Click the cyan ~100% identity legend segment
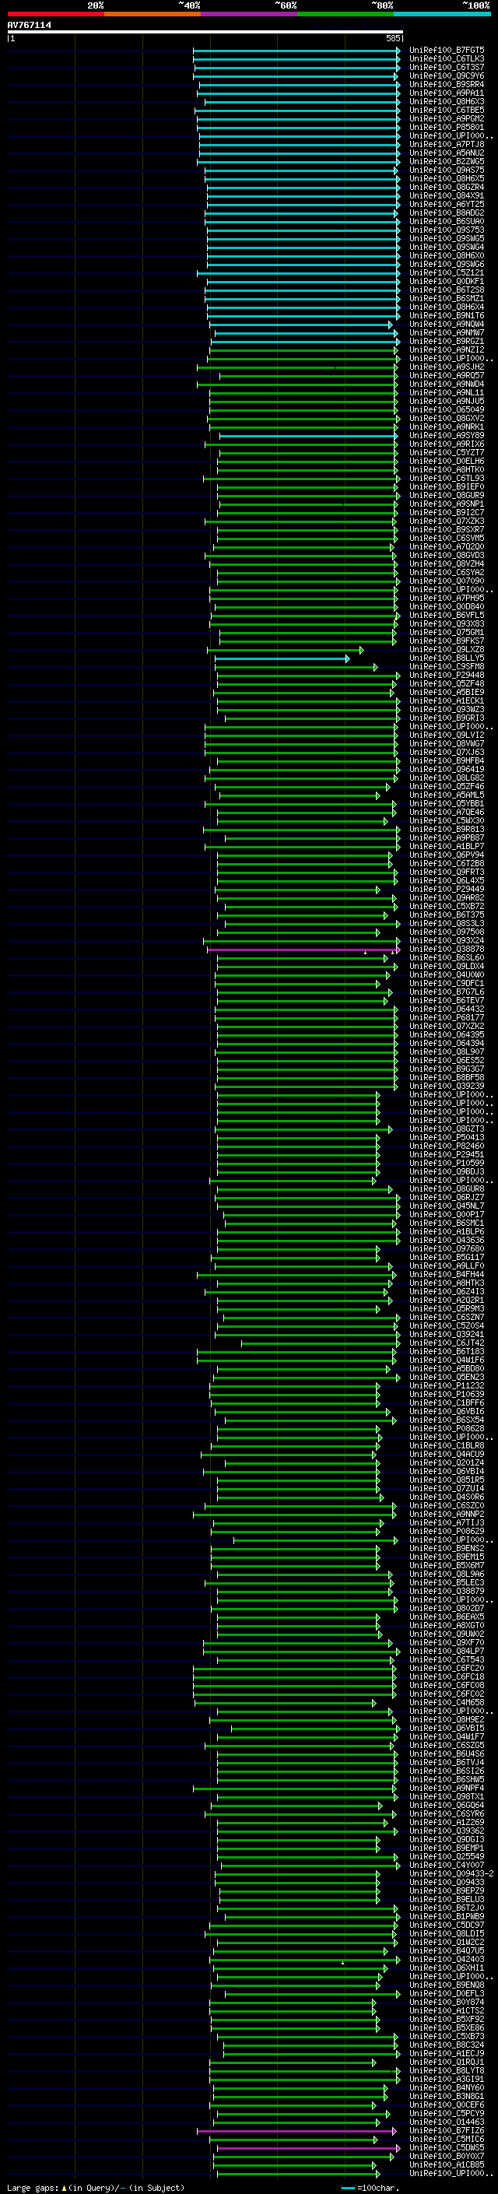 click(x=443, y=14)
